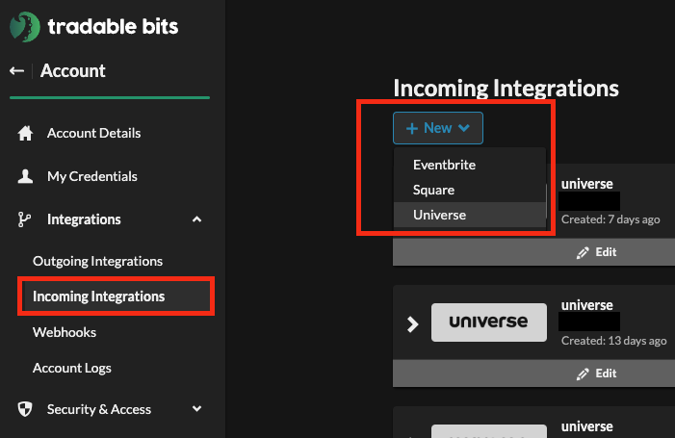
Task: Choose Eventbrite from the New dropdown
Action: tap(470, 165)
